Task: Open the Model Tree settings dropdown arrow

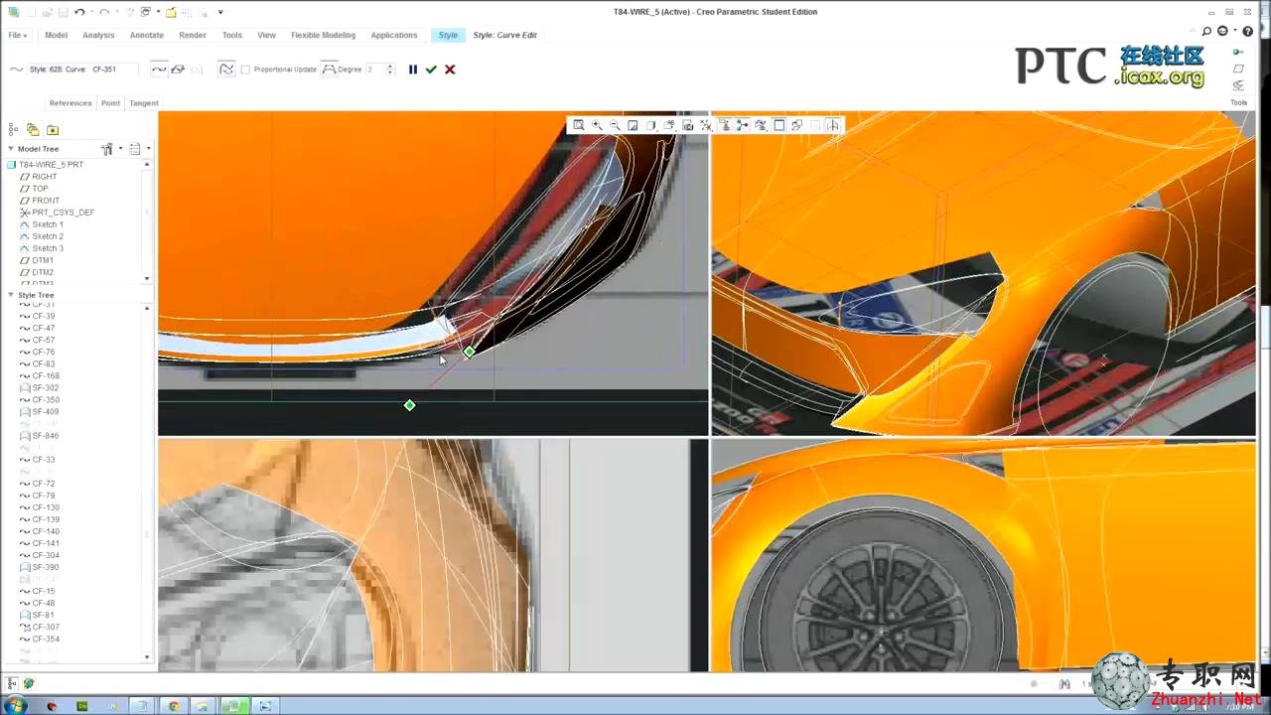Action: pos(120,149)
